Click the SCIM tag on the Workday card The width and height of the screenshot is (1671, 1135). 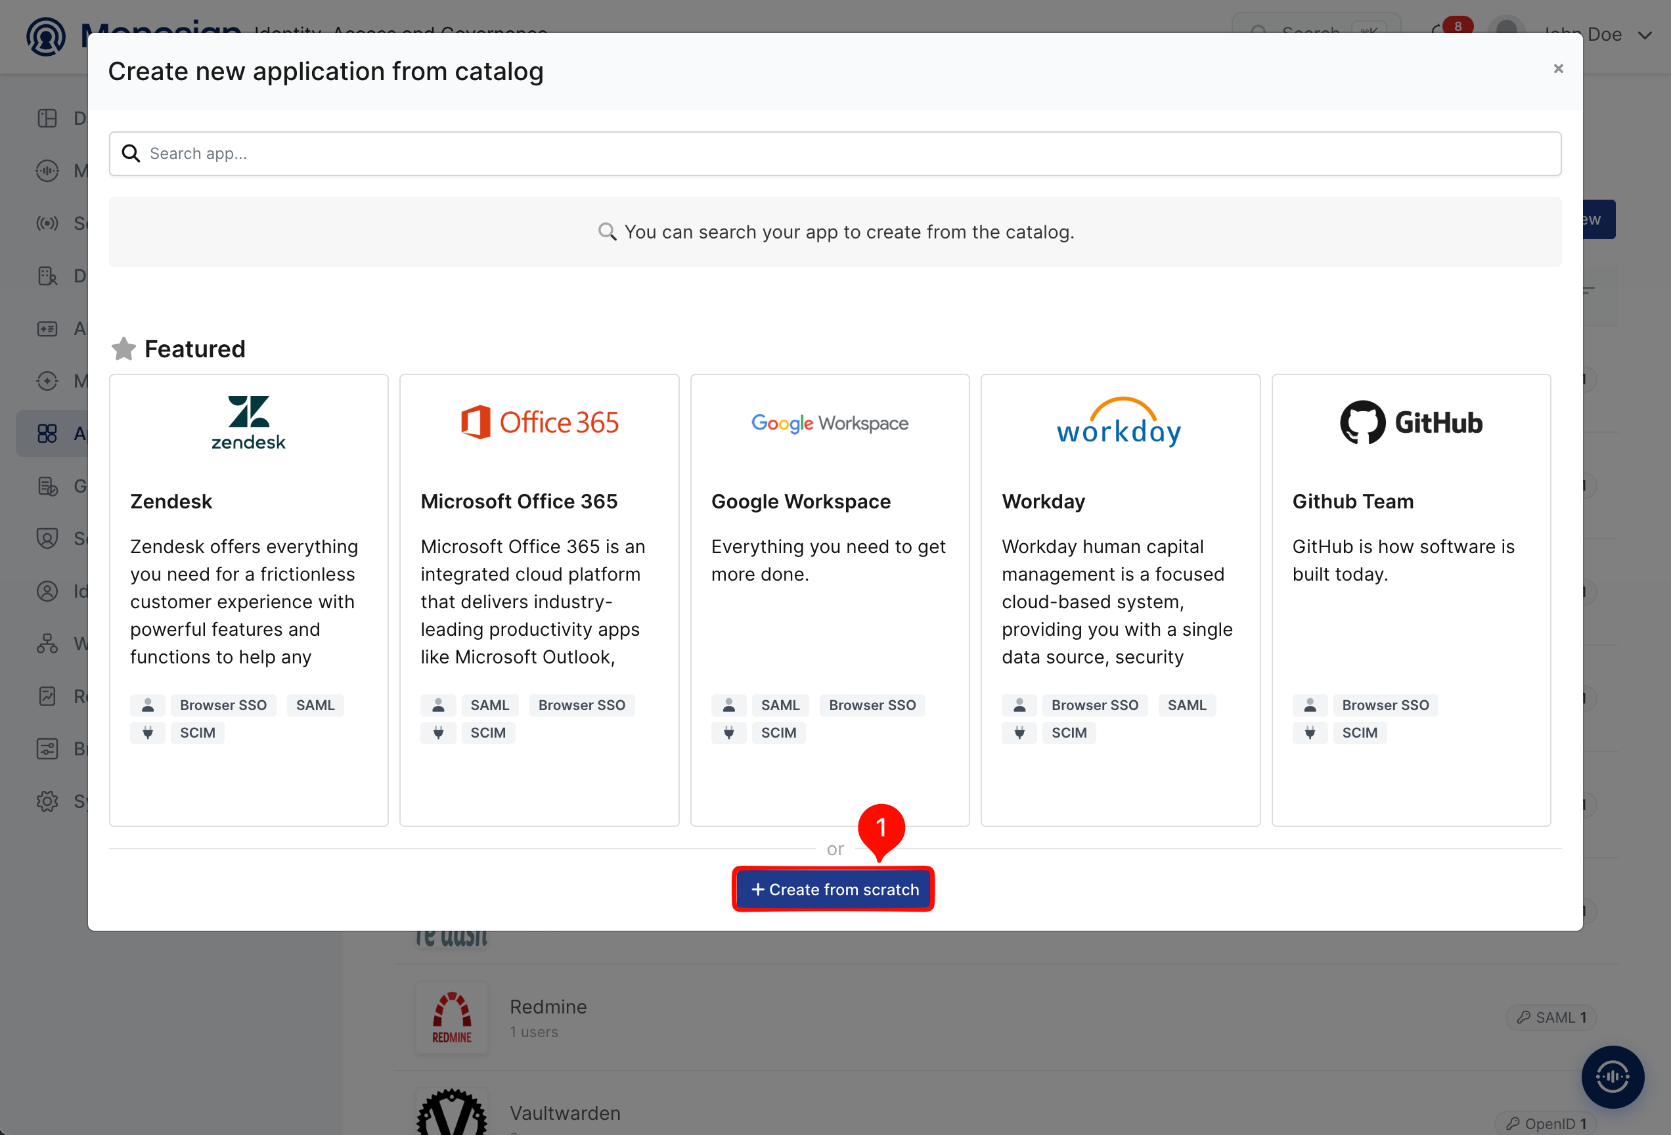click(x=1069, y=732)
